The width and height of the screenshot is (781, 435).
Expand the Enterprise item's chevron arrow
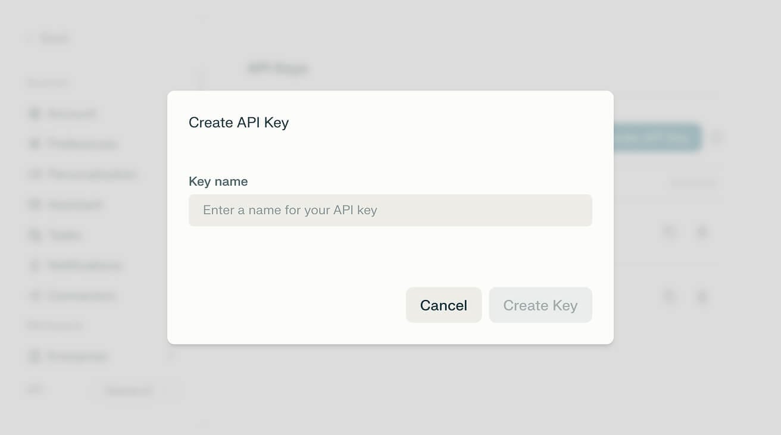click(171, 356)
